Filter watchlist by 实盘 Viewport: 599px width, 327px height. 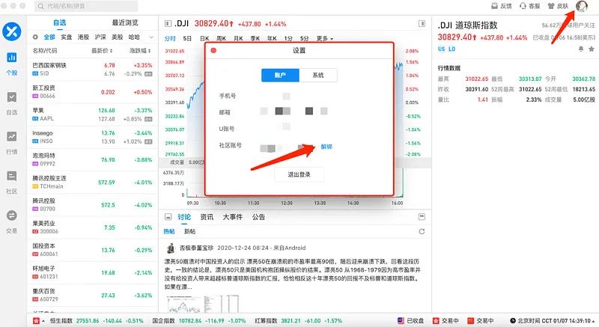click(x=67, y=37)
